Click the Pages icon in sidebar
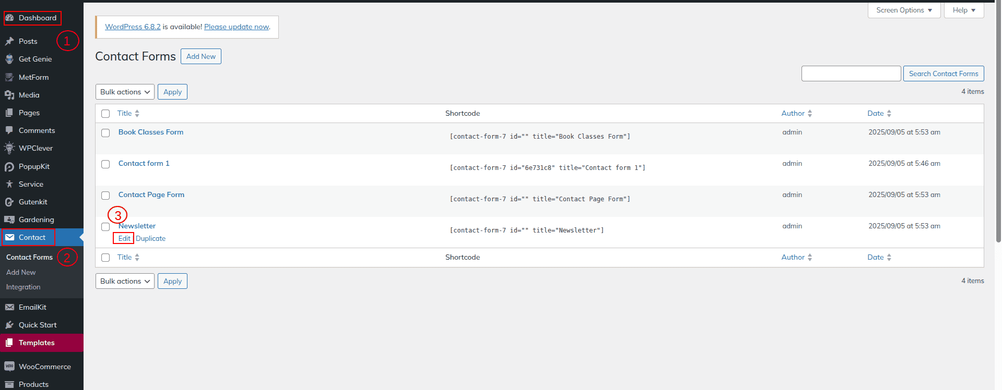Screen dimensions: 1002x390 pyautogui.click(x=9, y=113)
